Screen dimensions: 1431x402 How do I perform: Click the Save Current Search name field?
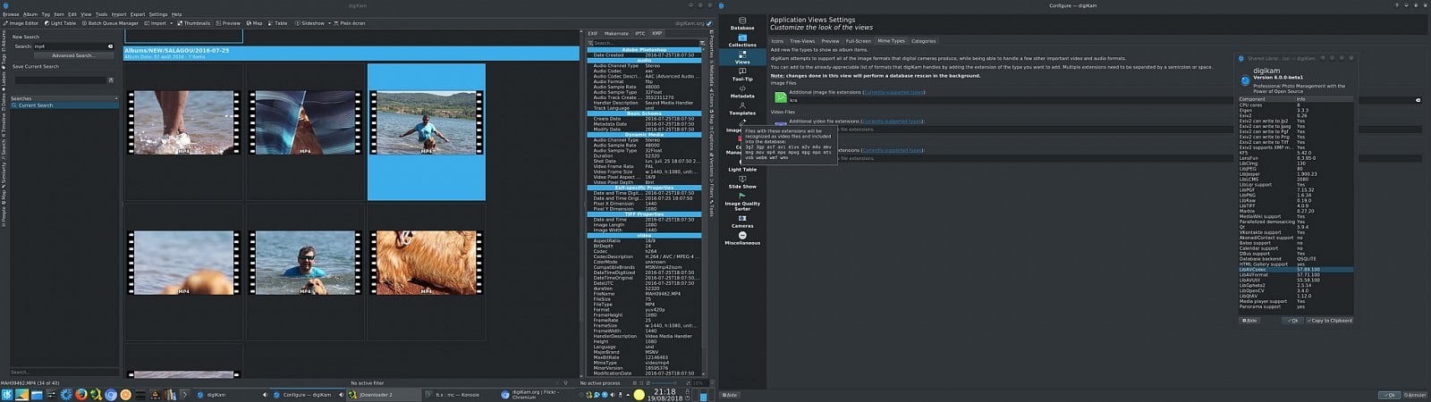(x=59, y=80)
